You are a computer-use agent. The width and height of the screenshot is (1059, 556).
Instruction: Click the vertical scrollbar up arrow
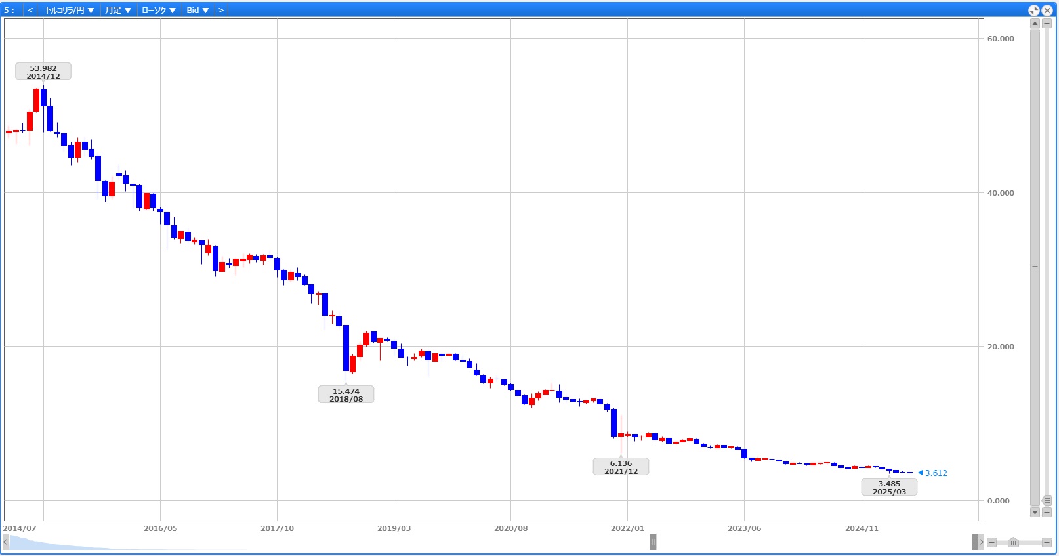point(1035,23)
